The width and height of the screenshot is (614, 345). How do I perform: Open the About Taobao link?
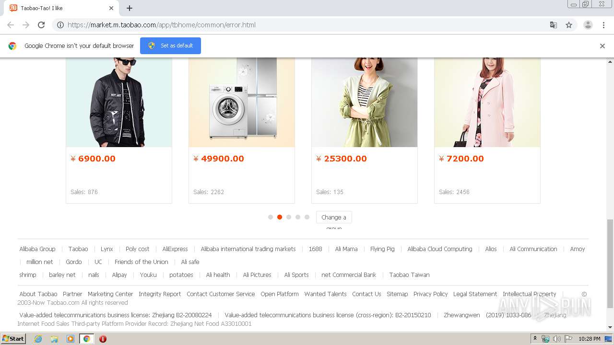click(38, 294)
